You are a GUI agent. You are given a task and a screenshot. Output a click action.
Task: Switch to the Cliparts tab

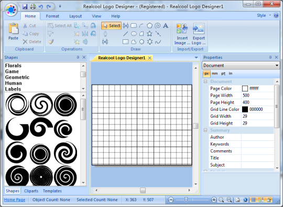(31, 191)
